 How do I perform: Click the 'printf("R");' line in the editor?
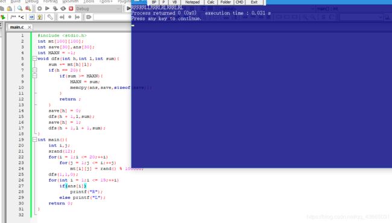(x=86, y=192)
